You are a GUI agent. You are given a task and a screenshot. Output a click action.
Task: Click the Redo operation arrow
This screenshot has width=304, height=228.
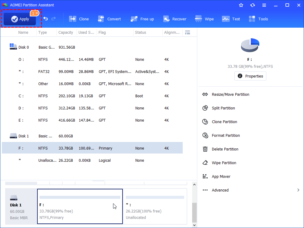click(x=54, y=19)
